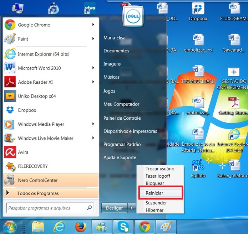
Task: Open EpiInfo desktop shortcut
Action: pos(198,168)
